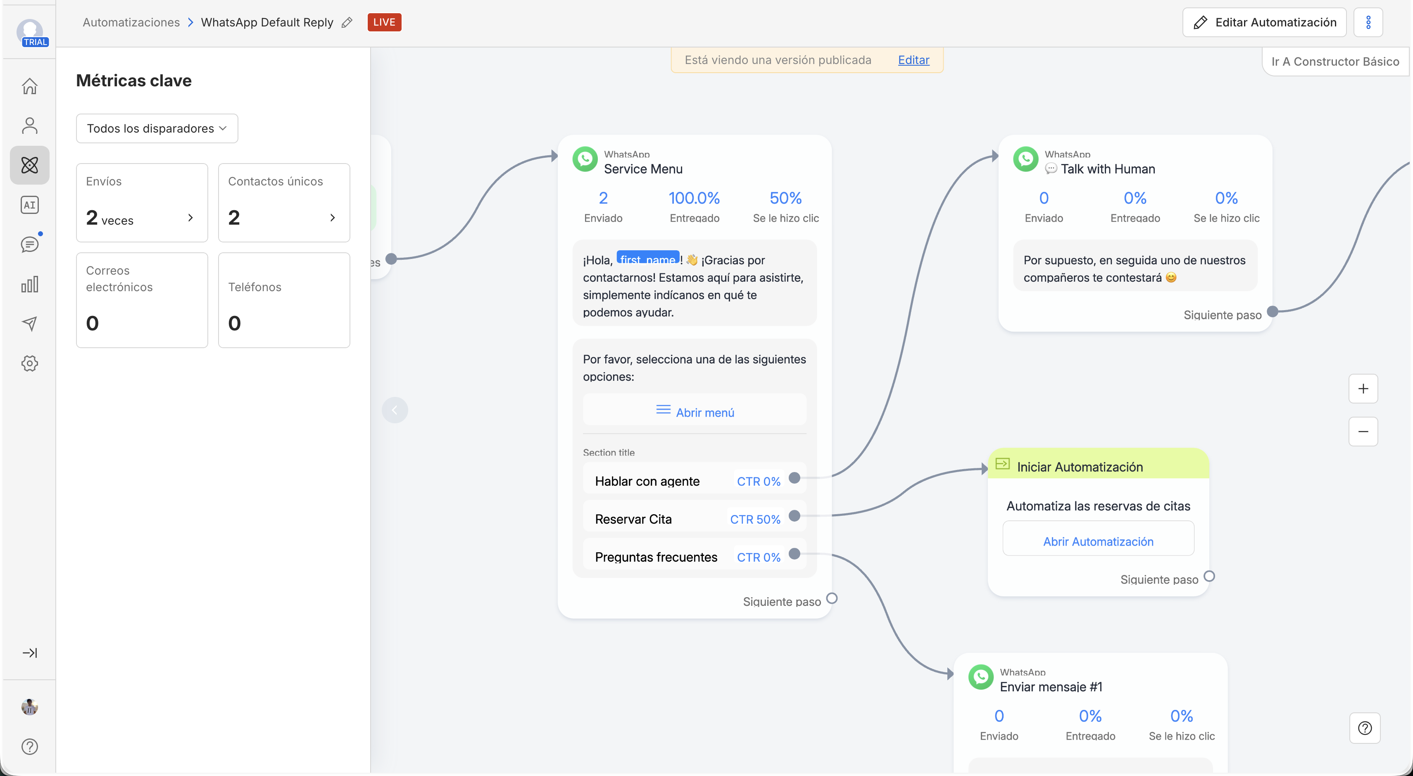Click Editar Automatización button

[x=1264, y=22]
